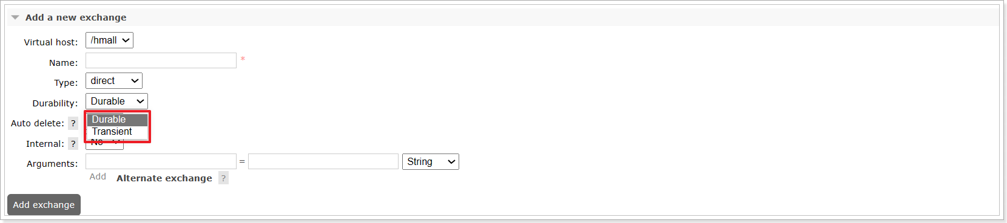
Task: Click the Alternate exchange link
Action: pos(164,178)
